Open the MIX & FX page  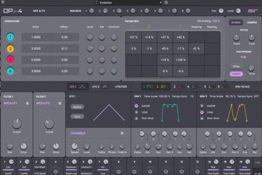pos(39,11)
